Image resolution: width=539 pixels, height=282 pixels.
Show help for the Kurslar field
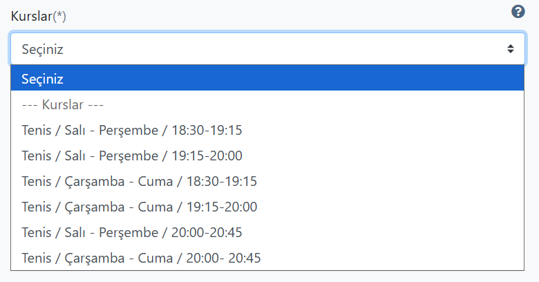coord(518,12)
